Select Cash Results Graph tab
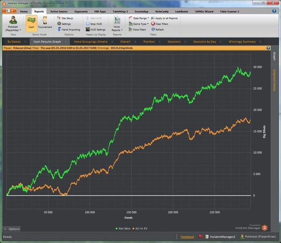Image resolution: width=281 pixels, height=243 pixels. click(x=47, y=42)
